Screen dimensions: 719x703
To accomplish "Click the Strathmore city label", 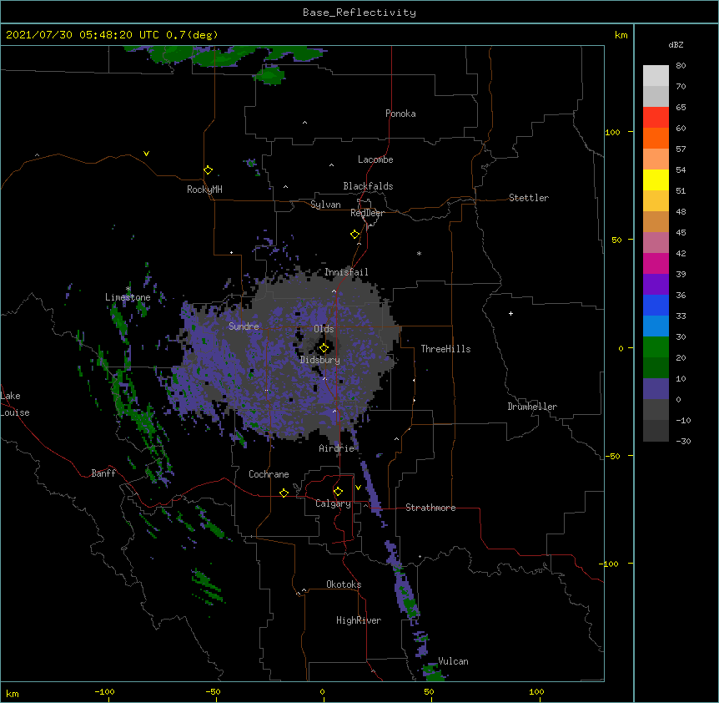I will tap(430, 508).
